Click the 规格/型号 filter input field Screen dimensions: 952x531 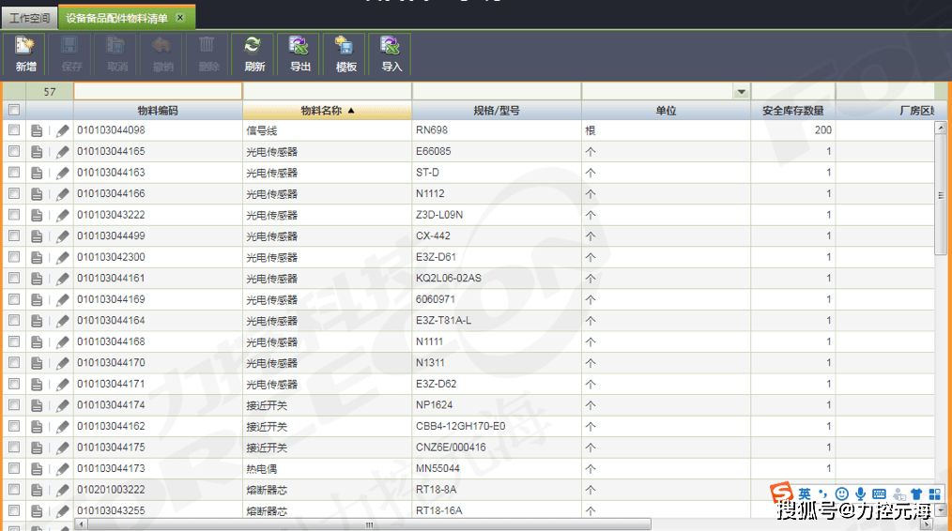click(497, 92)
